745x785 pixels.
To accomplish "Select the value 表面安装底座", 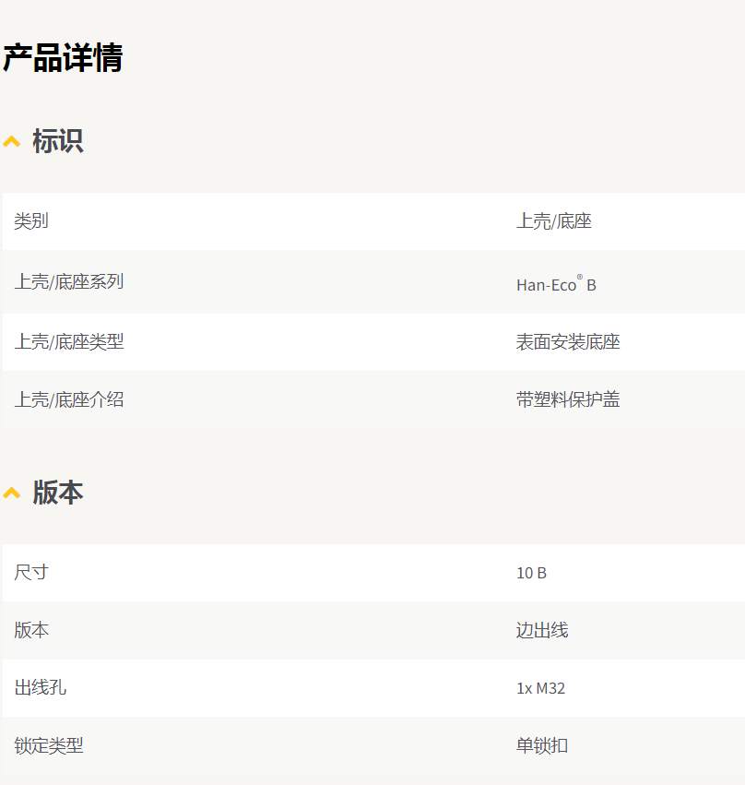I will pos(568,342).
